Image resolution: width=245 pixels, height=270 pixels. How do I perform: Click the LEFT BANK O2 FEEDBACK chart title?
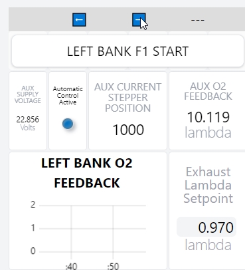[87, 173]
